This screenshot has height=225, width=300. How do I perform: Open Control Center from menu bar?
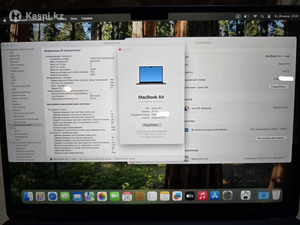click(x=269, y=16)
